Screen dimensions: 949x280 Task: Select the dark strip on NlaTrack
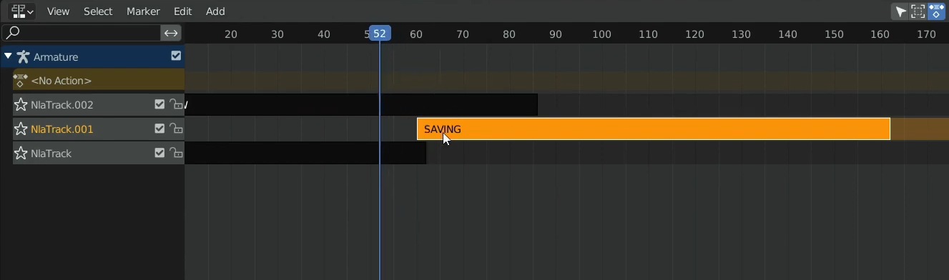[305, 153]
